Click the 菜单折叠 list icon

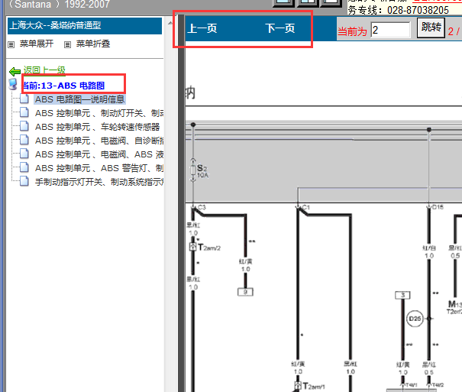click(67, 44)
